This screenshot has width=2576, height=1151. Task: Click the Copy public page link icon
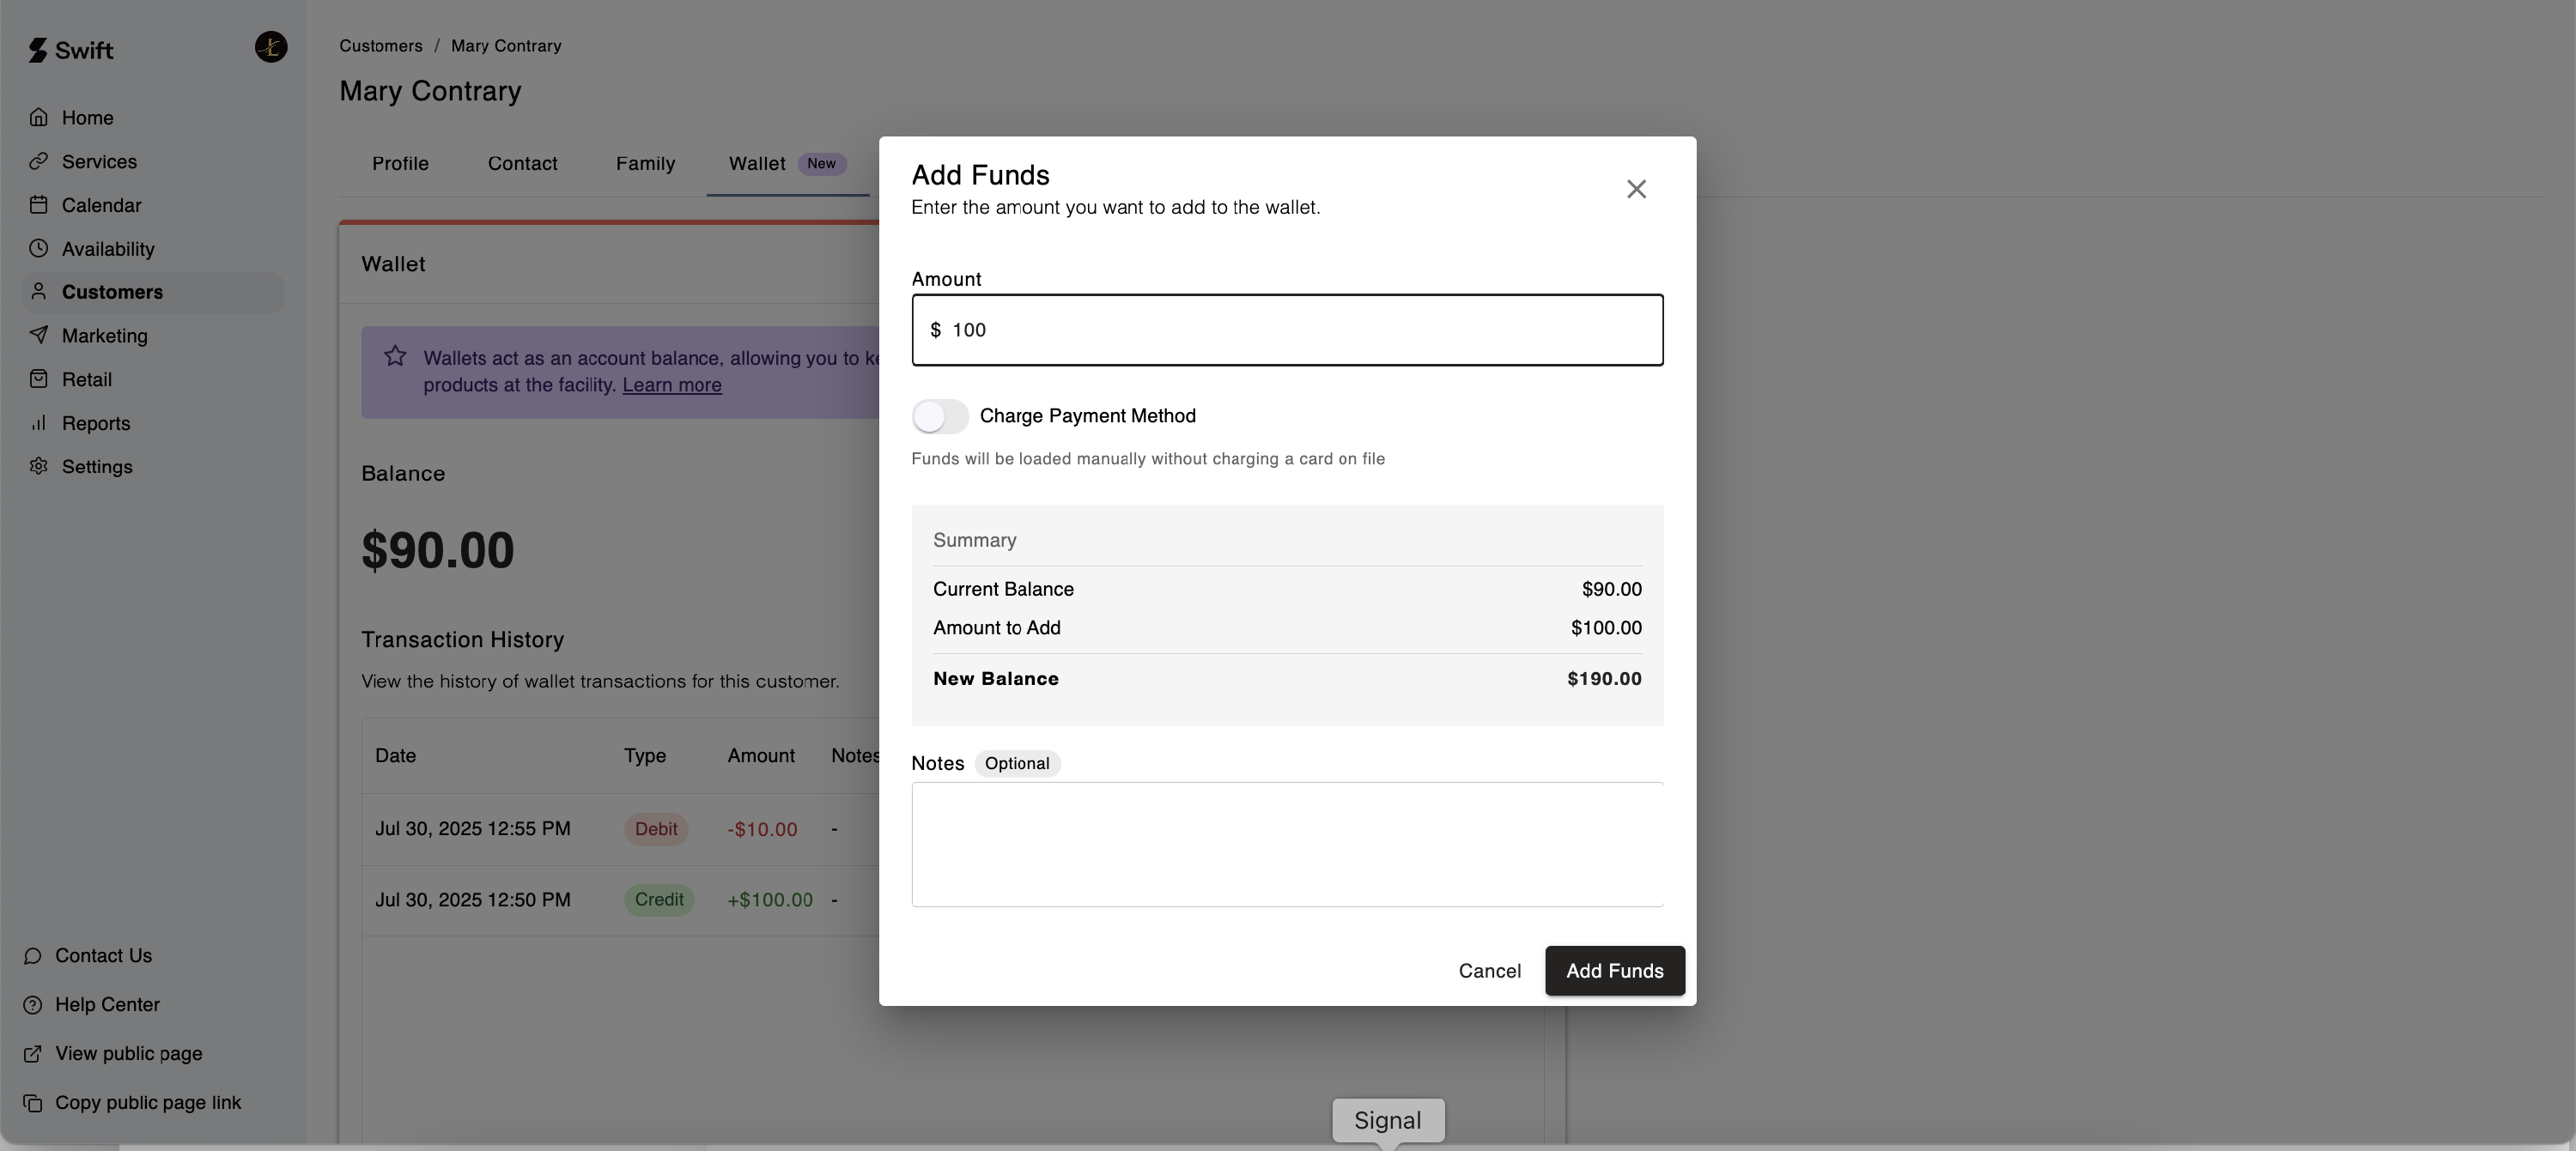click(33, 1103)
